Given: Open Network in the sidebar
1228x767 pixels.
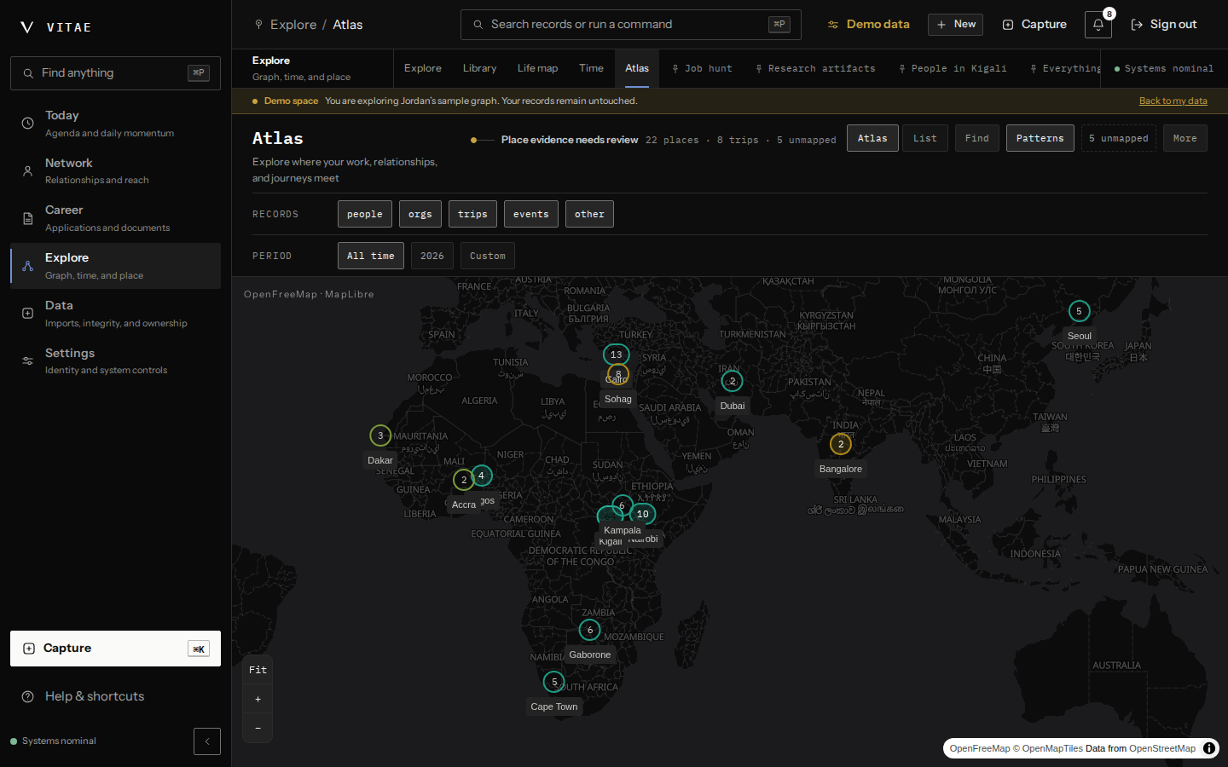Looking at the screenshot, I should (x=115, y=170).
